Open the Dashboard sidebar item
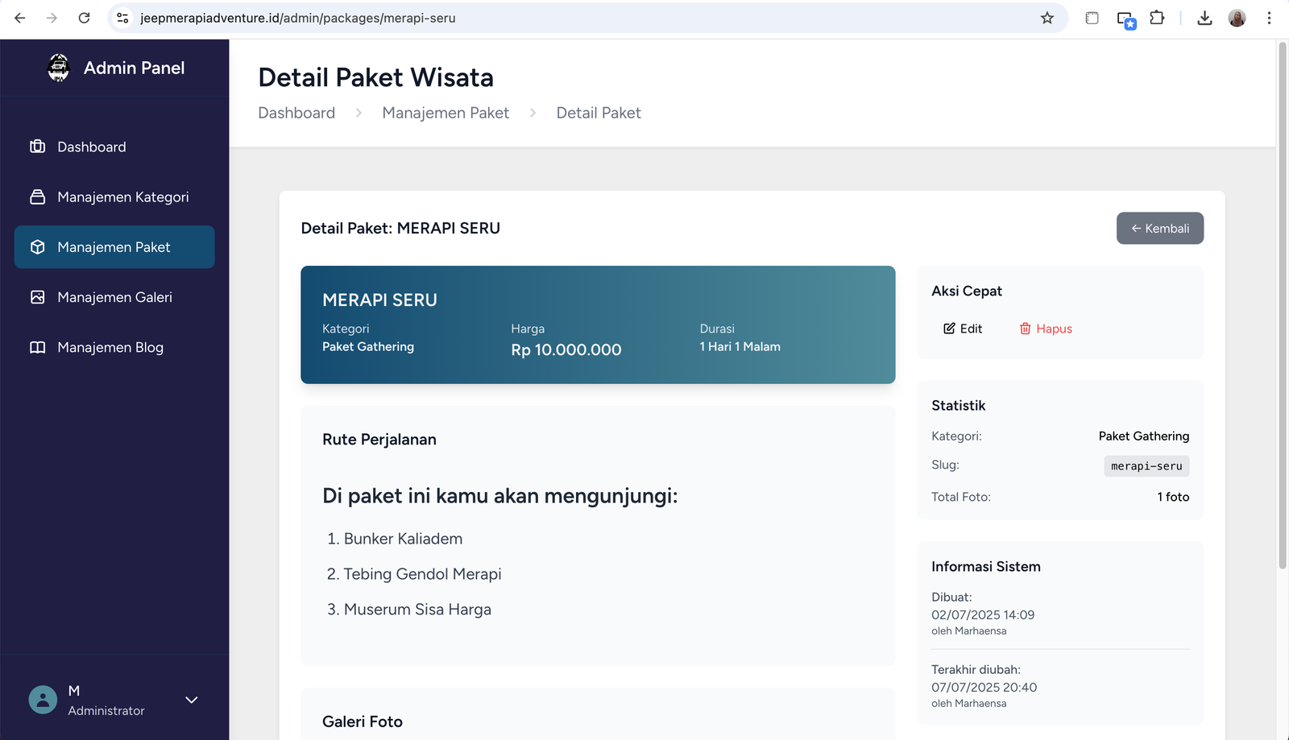 tap(91, 147)
